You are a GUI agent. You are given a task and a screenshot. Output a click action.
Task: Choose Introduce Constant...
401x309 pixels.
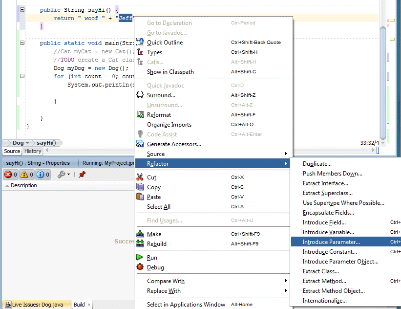pyautogui.click(x=346, y=252)
